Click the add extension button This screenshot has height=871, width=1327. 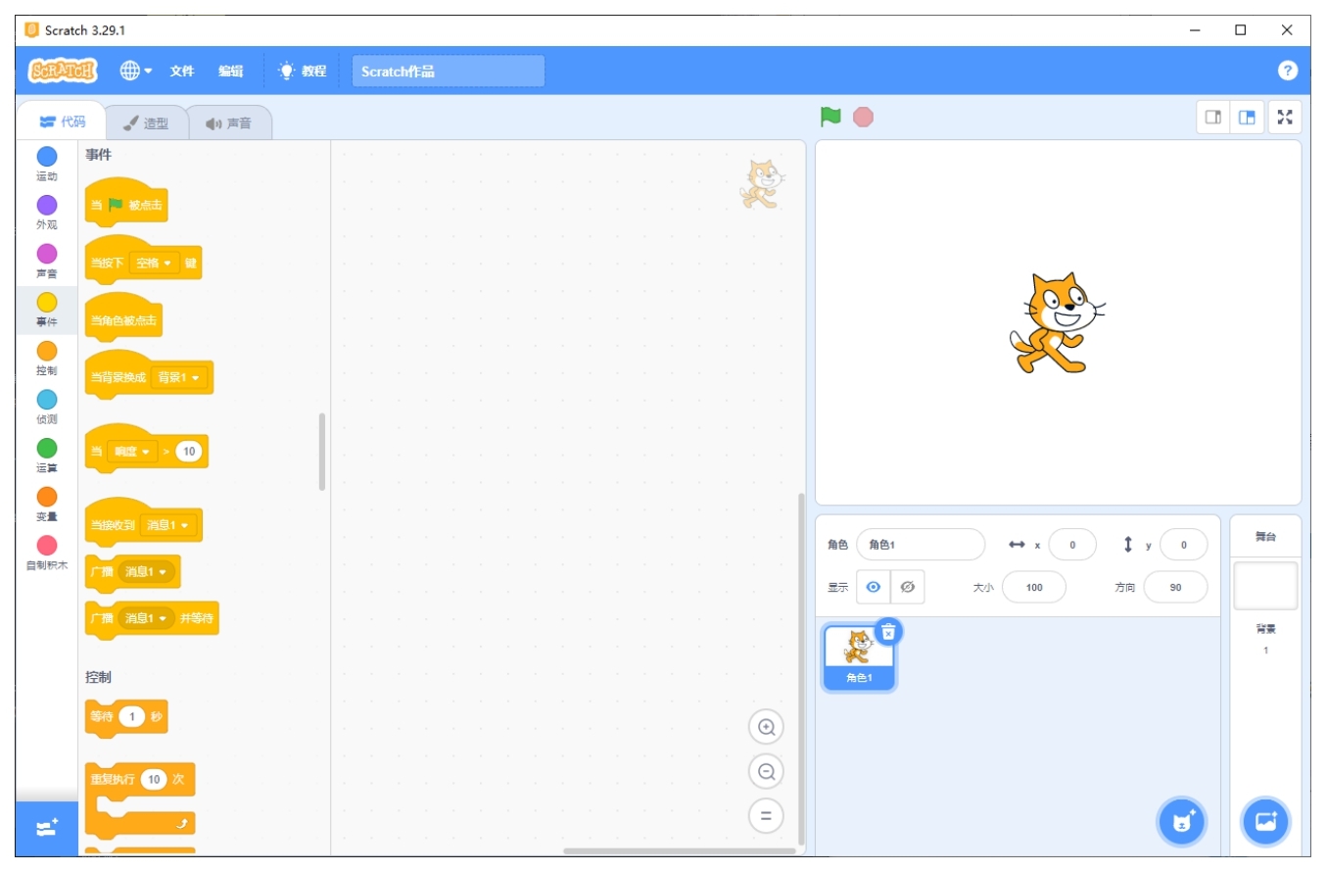click(x=47, y=828)
